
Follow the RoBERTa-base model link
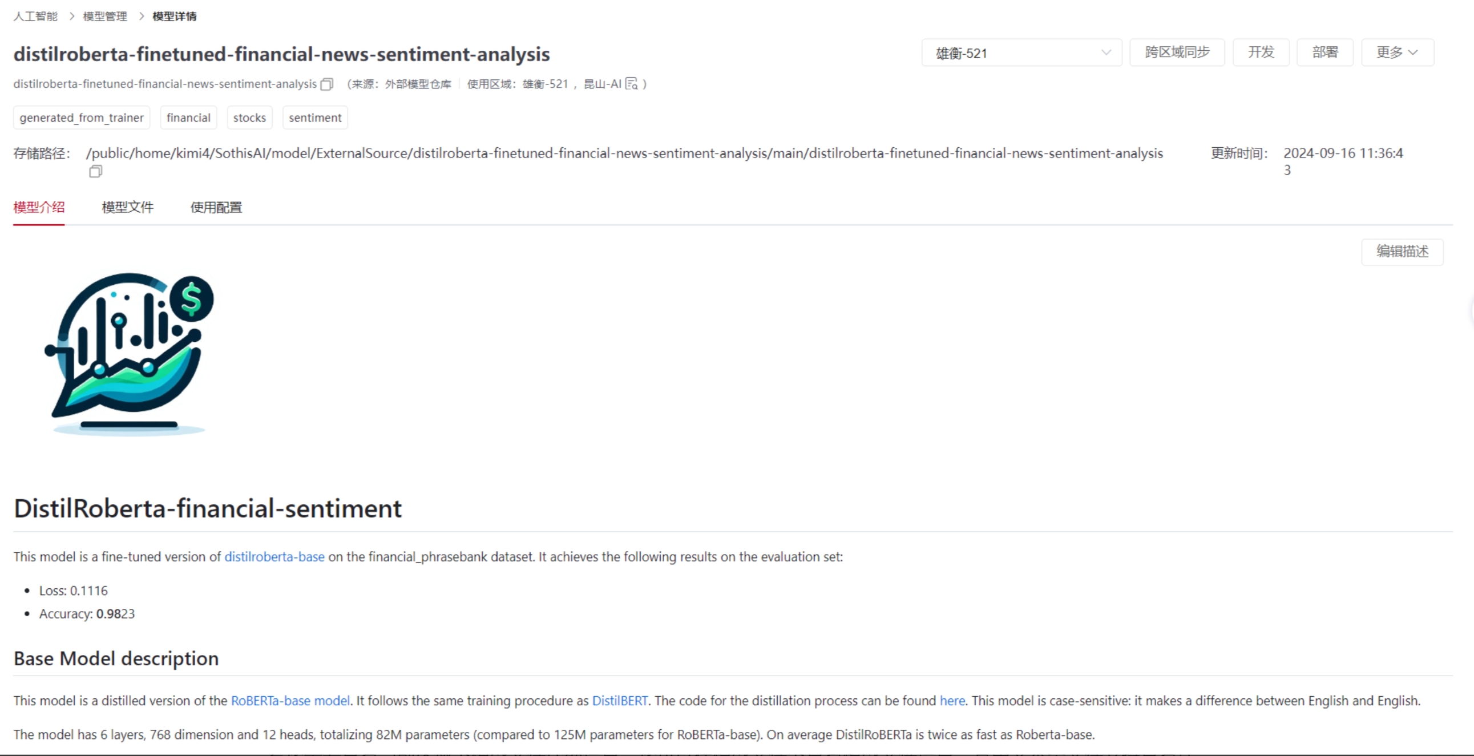click(x=290, y=701)
